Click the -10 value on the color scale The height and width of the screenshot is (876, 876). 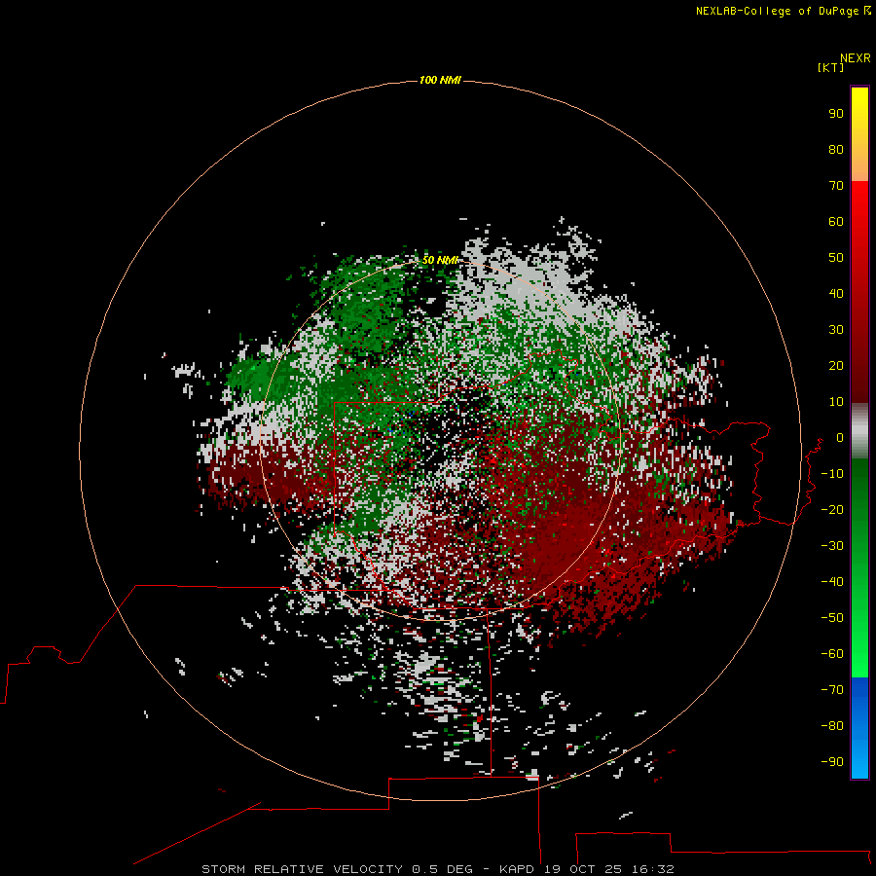pos(832,474)
